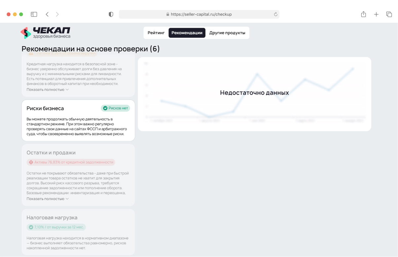The height and width of the screenshot is (257, 398).
Task: Toggle the browser sidebar icon
Action: (34, 14)
